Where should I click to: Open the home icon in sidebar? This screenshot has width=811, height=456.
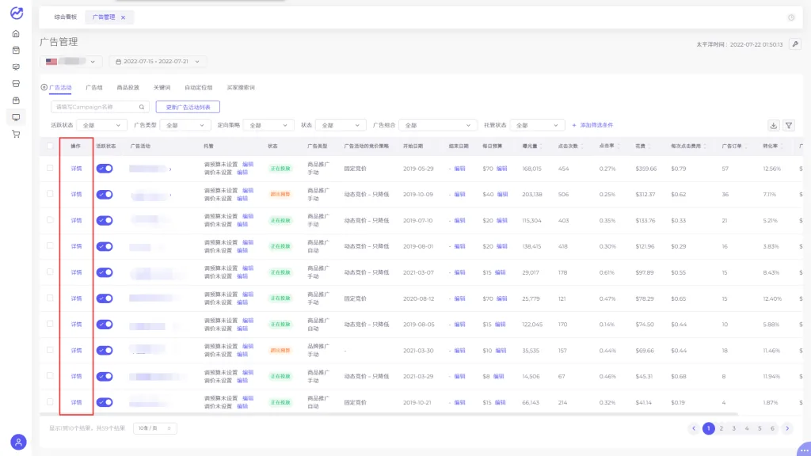tap(16, 33)
